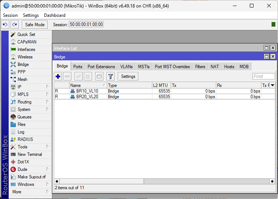Open the column selector dropdown arrow
Screen dimensions: 278x199
[x=273, y=85]
